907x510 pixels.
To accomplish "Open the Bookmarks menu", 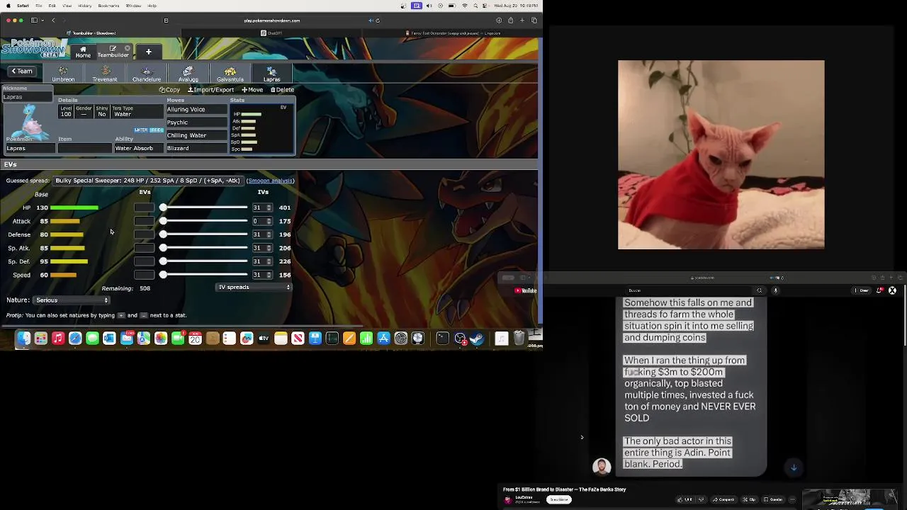I will [108, 6].
